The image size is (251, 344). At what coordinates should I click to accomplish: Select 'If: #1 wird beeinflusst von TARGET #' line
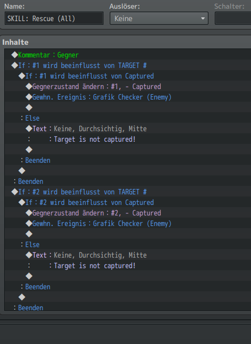(x=128, y=65)
